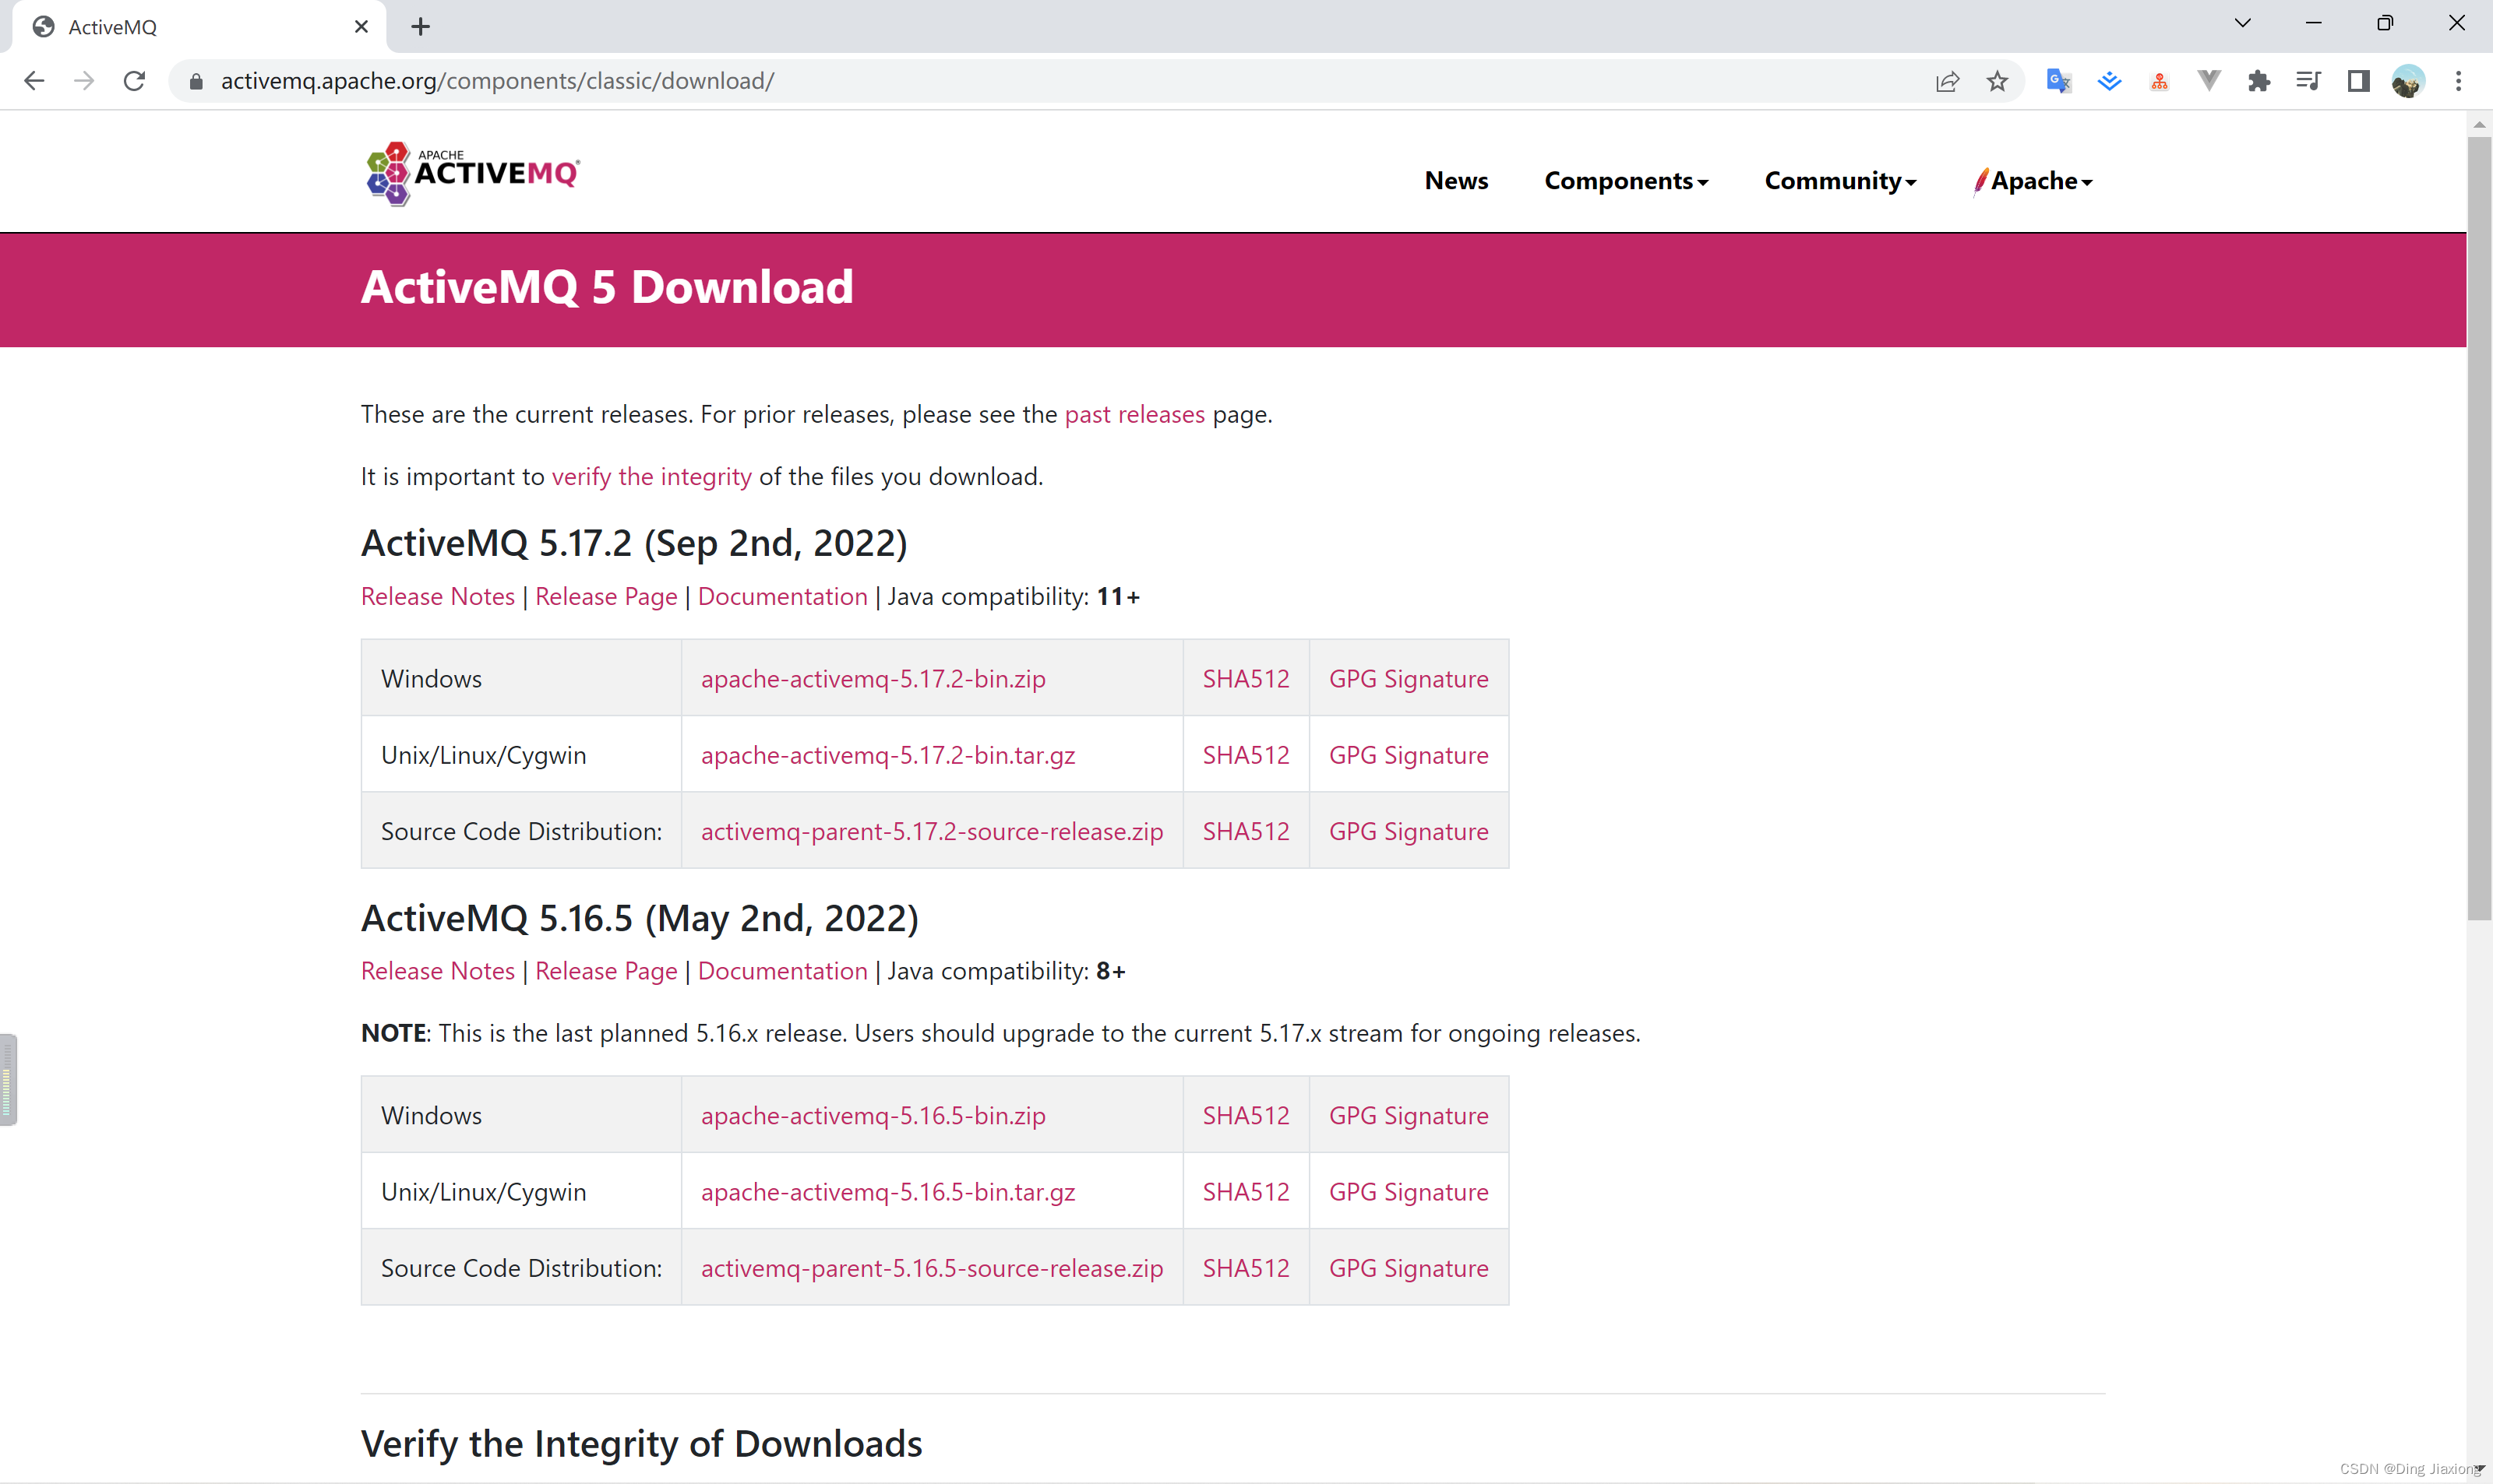
Task: Share this page via the share icon
Action: (1947, 81)
